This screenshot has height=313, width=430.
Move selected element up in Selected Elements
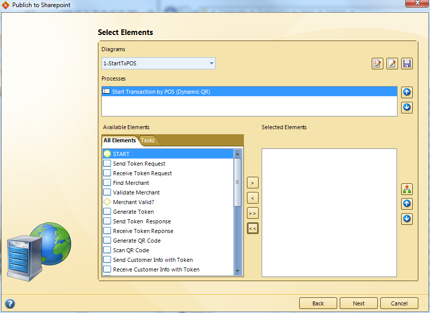tap(407, 204)
